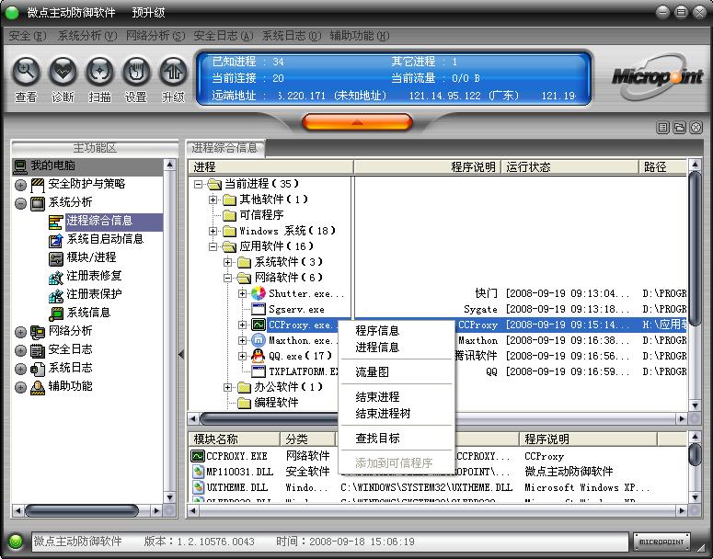Sort by the 运行状态 column header
The image size is (713, 559).
coord(569,167)
